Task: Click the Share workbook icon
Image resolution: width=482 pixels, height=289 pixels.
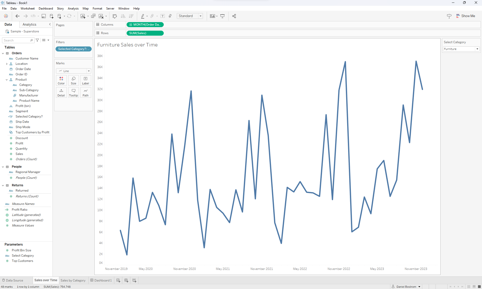Action: (x=234, y=16)
